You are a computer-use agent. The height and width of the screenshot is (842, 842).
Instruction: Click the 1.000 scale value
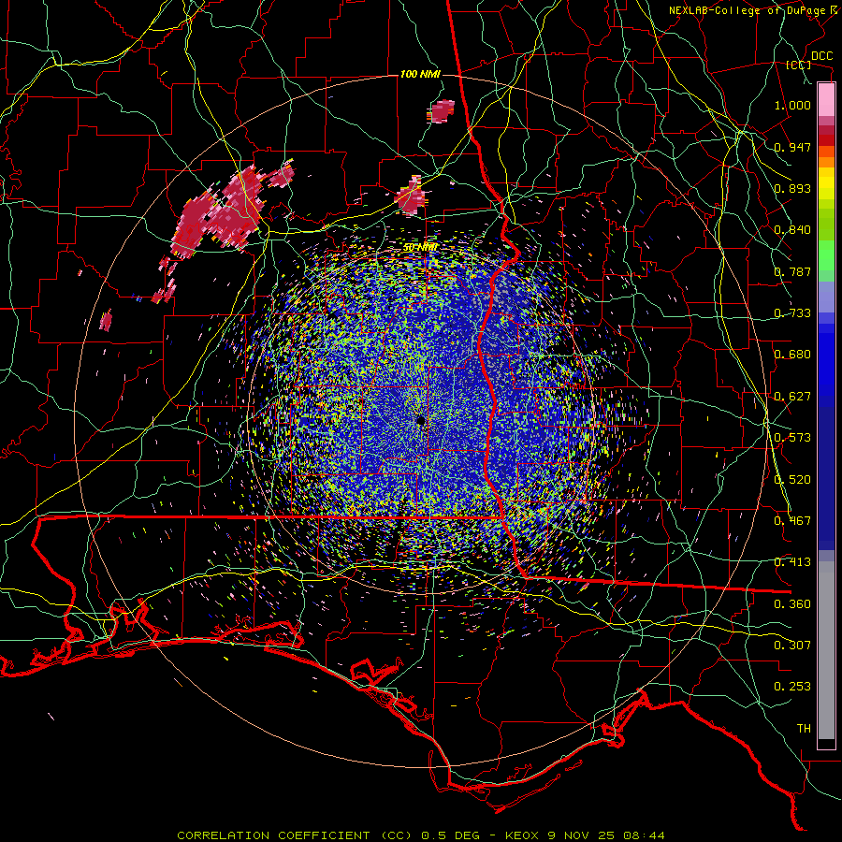[x=792, y=105]
